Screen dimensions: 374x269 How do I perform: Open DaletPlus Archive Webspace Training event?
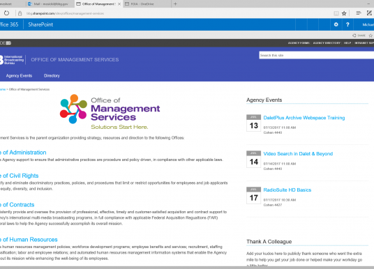pos(304,118)
